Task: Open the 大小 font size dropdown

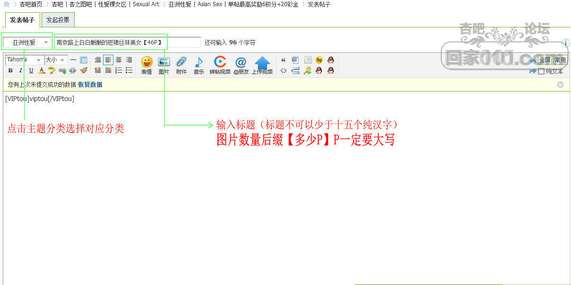Action: click(55, 60)
